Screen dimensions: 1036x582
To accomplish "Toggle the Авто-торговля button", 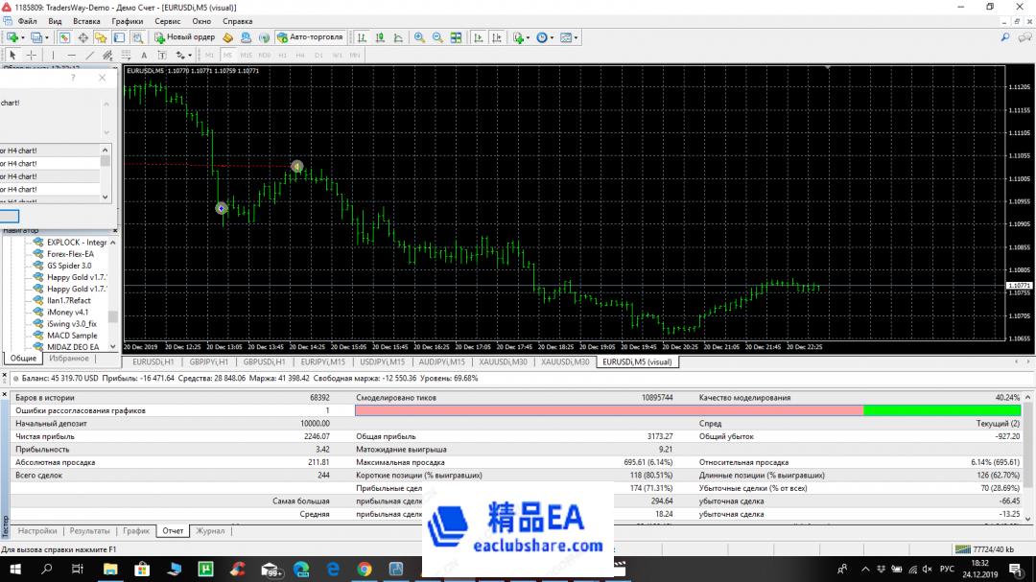I will (311, 37).
